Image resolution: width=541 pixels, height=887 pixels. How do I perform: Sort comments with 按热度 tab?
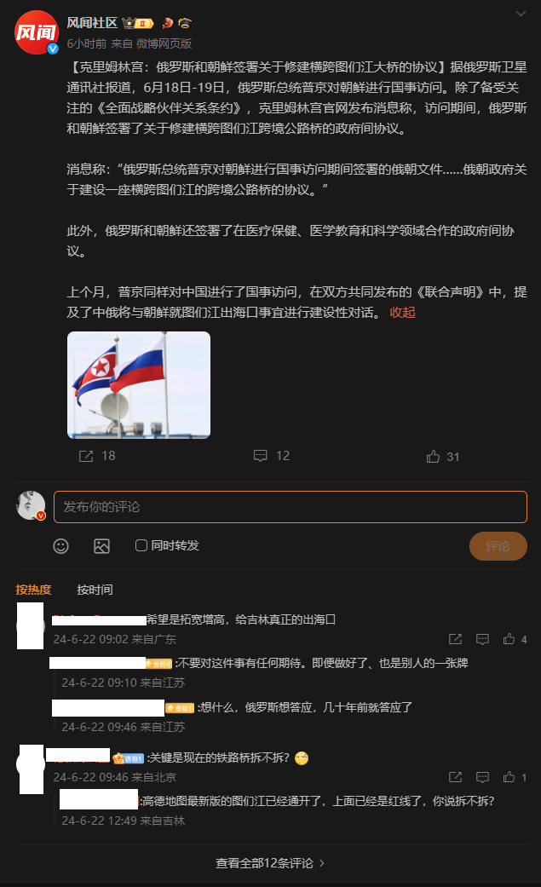(x=33, y=590)
